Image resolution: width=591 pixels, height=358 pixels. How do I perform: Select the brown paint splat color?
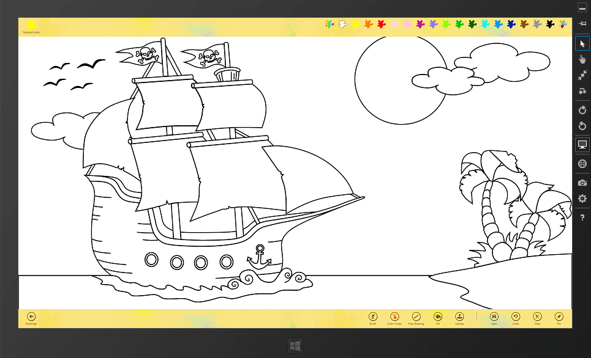tap(524, 24)
